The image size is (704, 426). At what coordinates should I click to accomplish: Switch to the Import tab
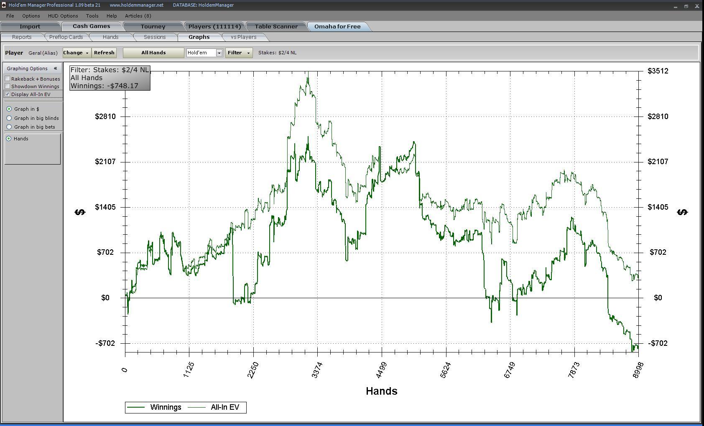pyautogui.click(x=30, y=26)
